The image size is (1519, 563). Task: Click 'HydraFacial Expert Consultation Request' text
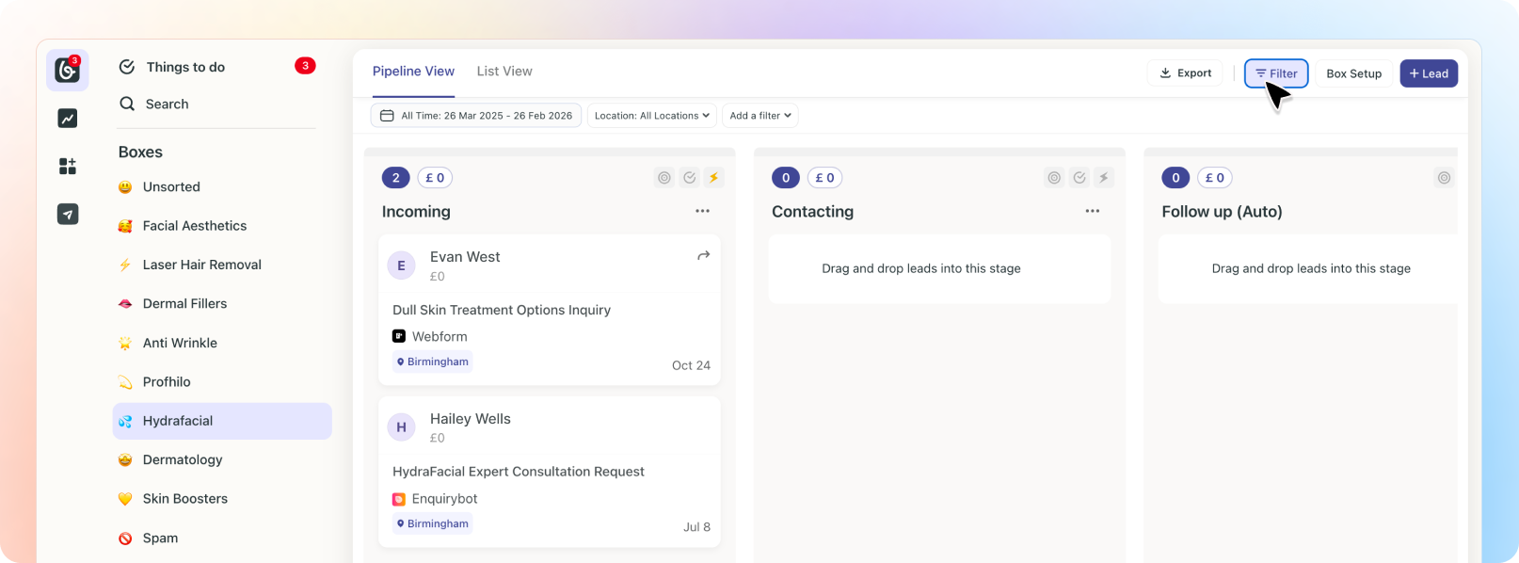tap(519, 472)
